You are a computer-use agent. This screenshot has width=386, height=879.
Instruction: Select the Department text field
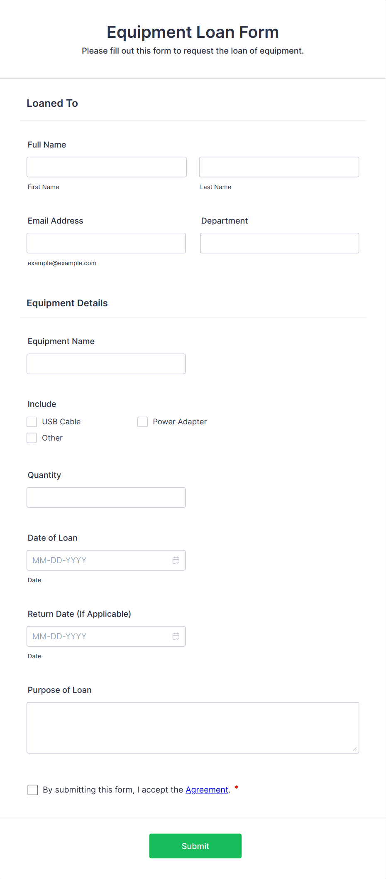280,243
